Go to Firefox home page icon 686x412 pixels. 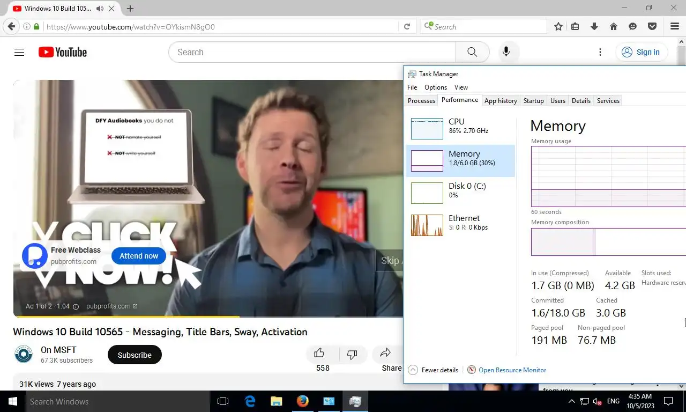tap(614, 26)
